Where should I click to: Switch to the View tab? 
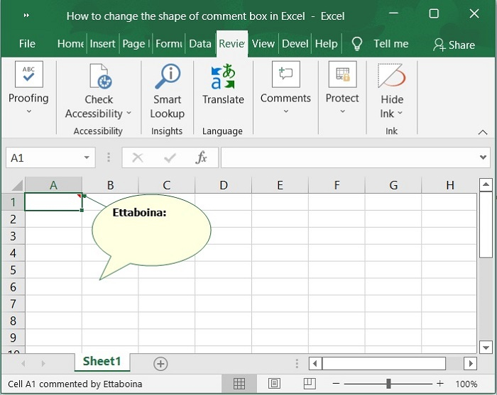pos(263,44)
